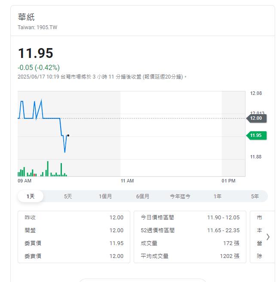The height and width of the screenshot is (282, 276).
Task: Click the 11.65 - 22.35 range value
Action: tap(224, 230)
